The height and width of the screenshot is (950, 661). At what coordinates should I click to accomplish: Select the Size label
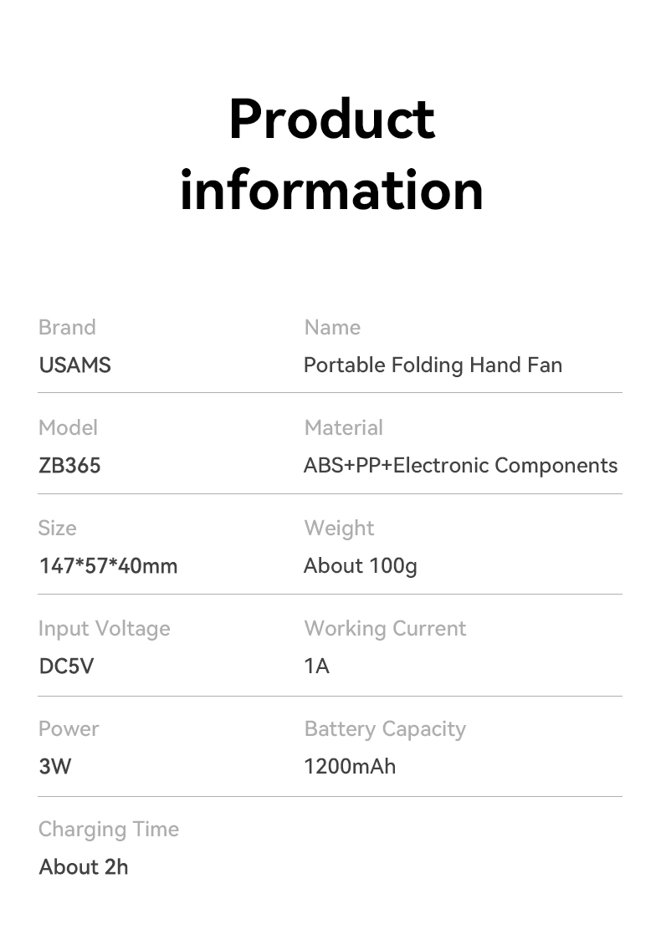click(x=58, y=529)
